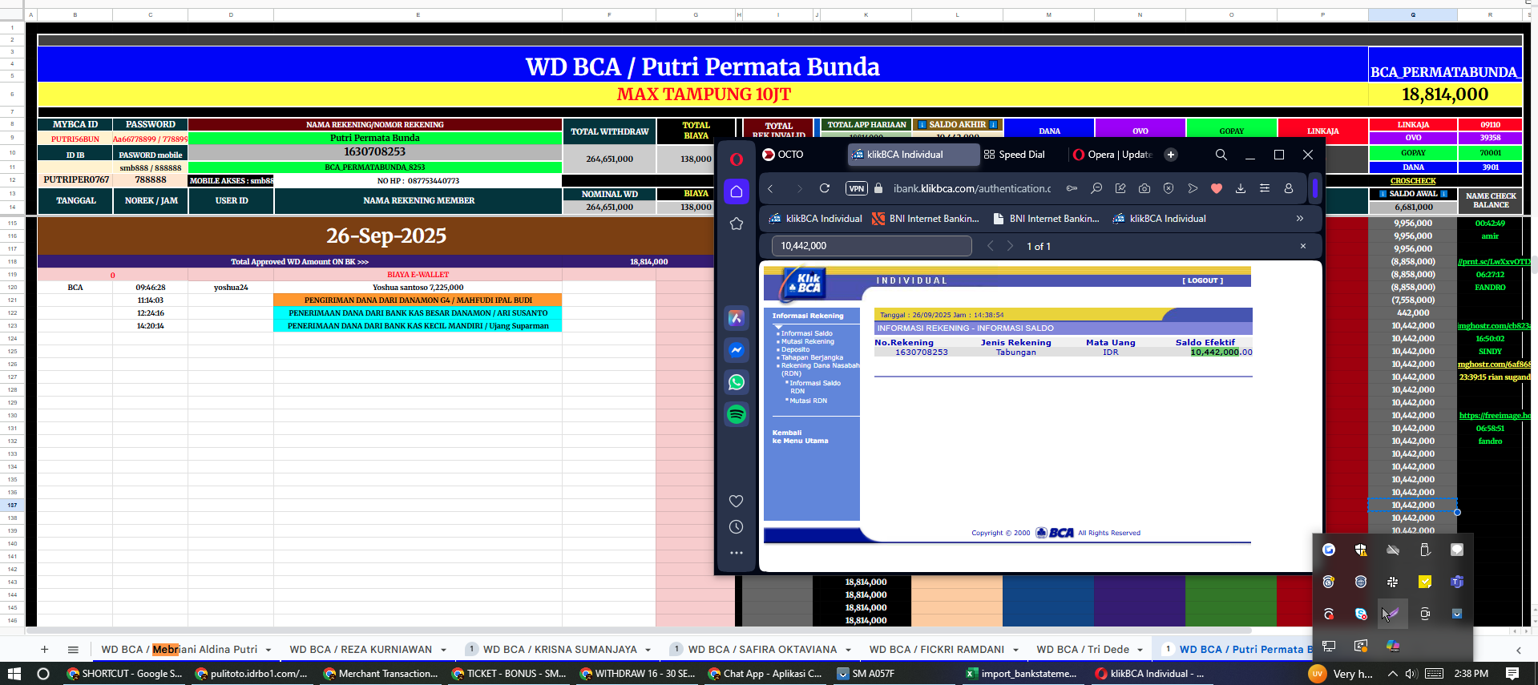Click the find-in-page search field
Image resolution: width=1538 pixels, height=685 pixels.
(872, 246)
